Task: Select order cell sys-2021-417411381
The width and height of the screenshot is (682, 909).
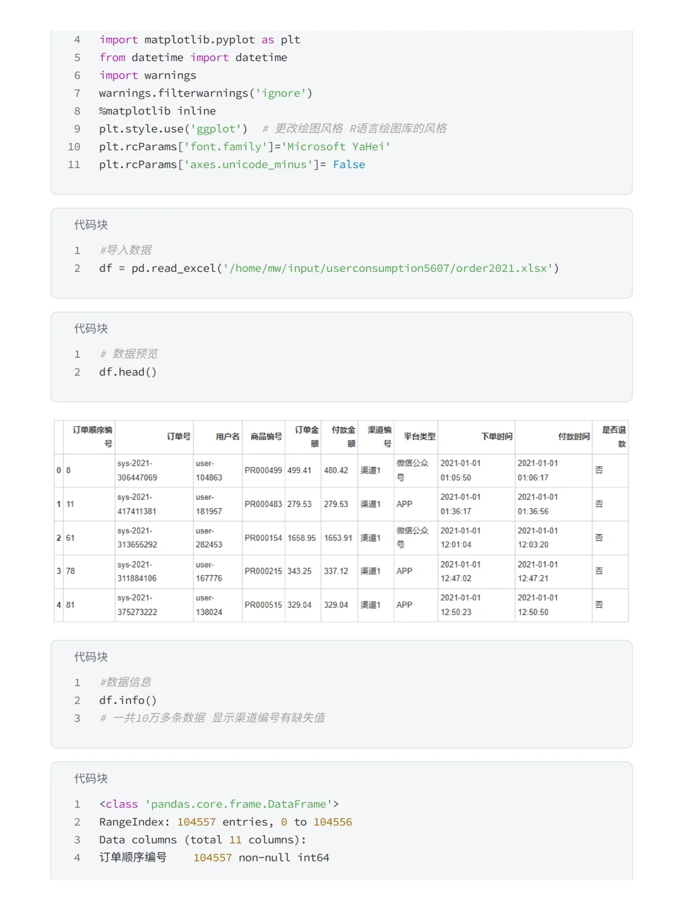Action: pos(137,504)
